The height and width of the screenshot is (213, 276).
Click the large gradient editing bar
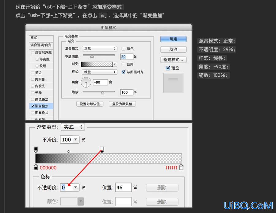click(x=109, y=158)
